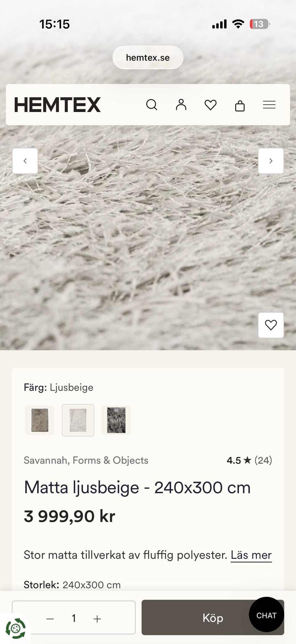296x644 pixels.
Task: Select the brown rug color swatch
Action: [x=40, y=420]
